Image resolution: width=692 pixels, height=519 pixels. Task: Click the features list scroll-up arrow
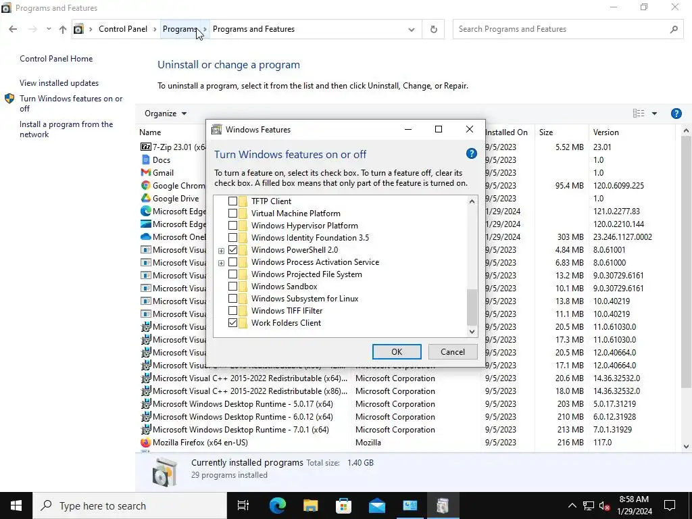pyautogui.click(x=472, y=201)
